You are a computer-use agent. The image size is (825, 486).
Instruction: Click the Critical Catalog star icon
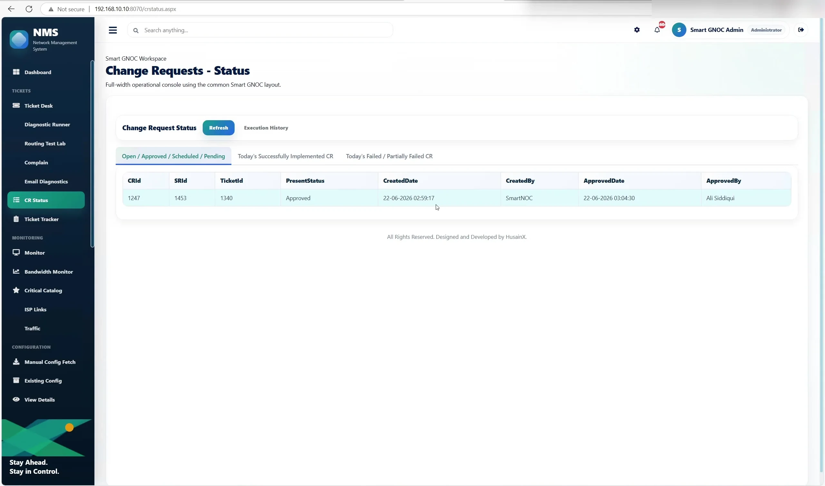coord(16,290)
